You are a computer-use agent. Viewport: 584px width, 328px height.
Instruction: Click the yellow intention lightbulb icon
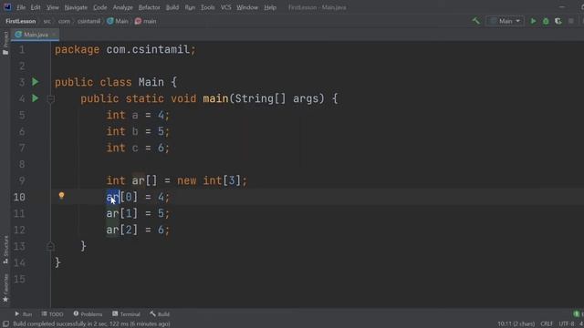(x=61, y=196)
